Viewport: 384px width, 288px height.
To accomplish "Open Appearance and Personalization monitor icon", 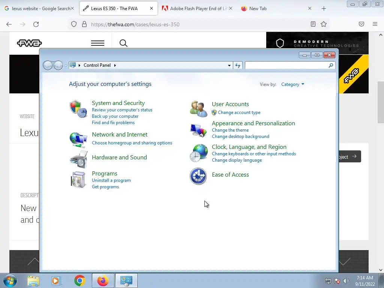I will (x=198, y=130).
